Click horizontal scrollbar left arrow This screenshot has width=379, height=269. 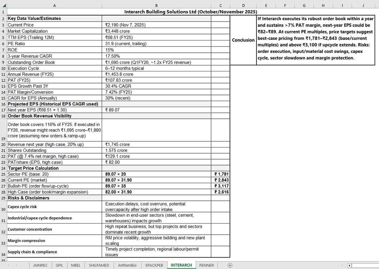pos(350,265)
